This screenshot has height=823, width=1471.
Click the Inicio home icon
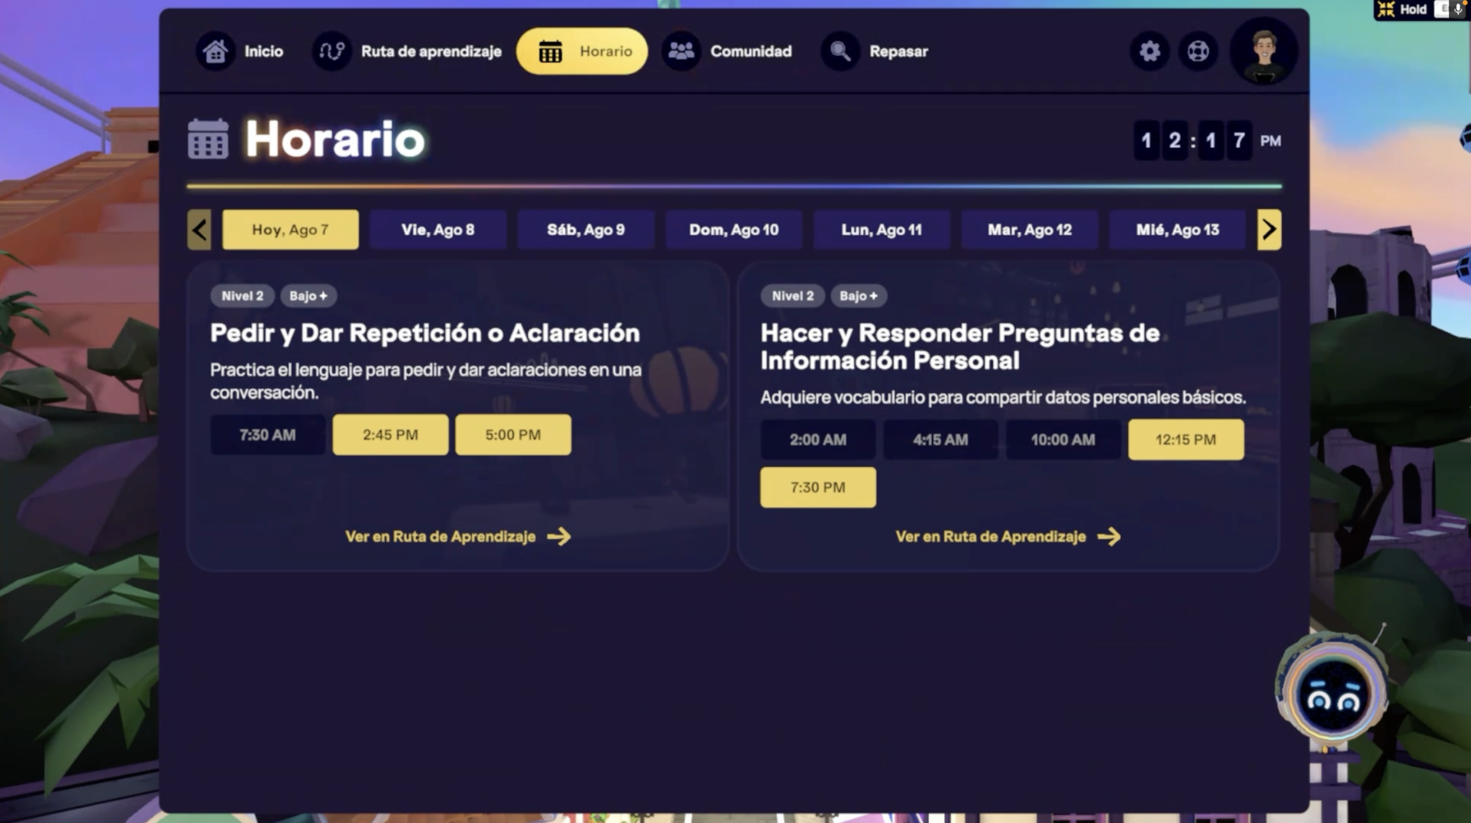215,51
